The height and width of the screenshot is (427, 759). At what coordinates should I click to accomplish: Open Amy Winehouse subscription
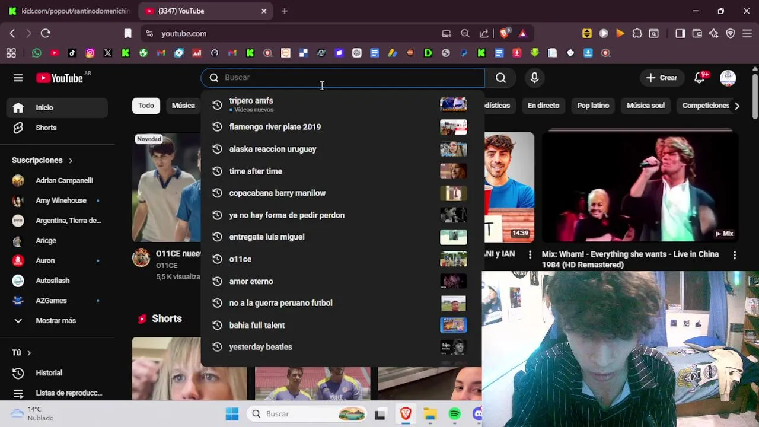pyautogui.click(x=57, y=200)
